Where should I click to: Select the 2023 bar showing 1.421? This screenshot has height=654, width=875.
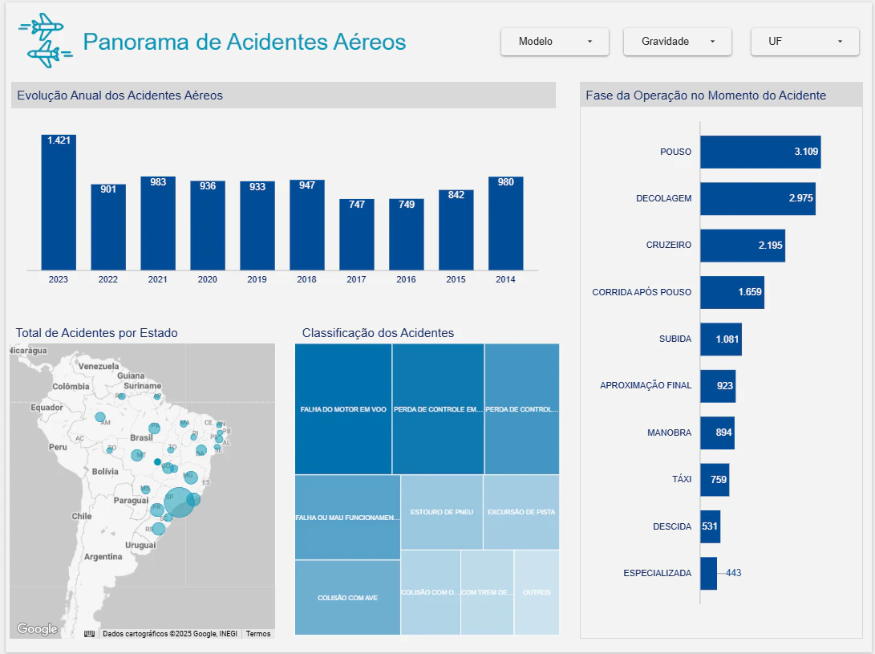coord(59,202)
